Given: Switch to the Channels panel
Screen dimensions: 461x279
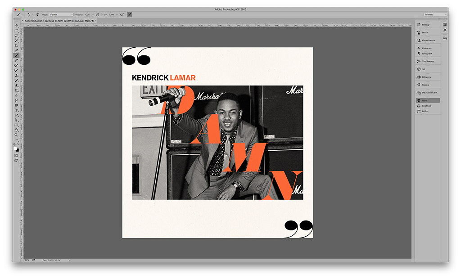Looking at the screenshot, I should click(428, 106).
